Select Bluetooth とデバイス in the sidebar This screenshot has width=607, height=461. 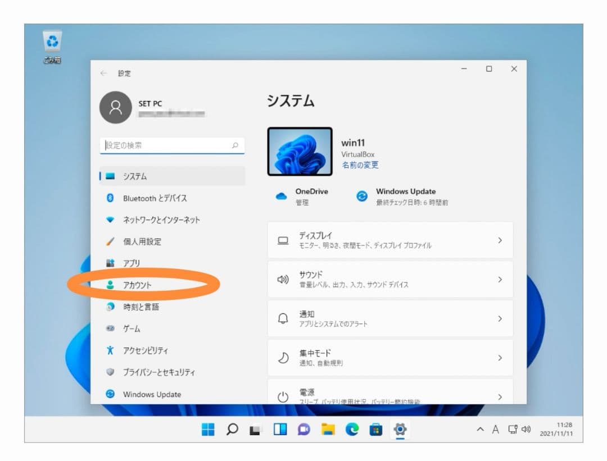155,198
